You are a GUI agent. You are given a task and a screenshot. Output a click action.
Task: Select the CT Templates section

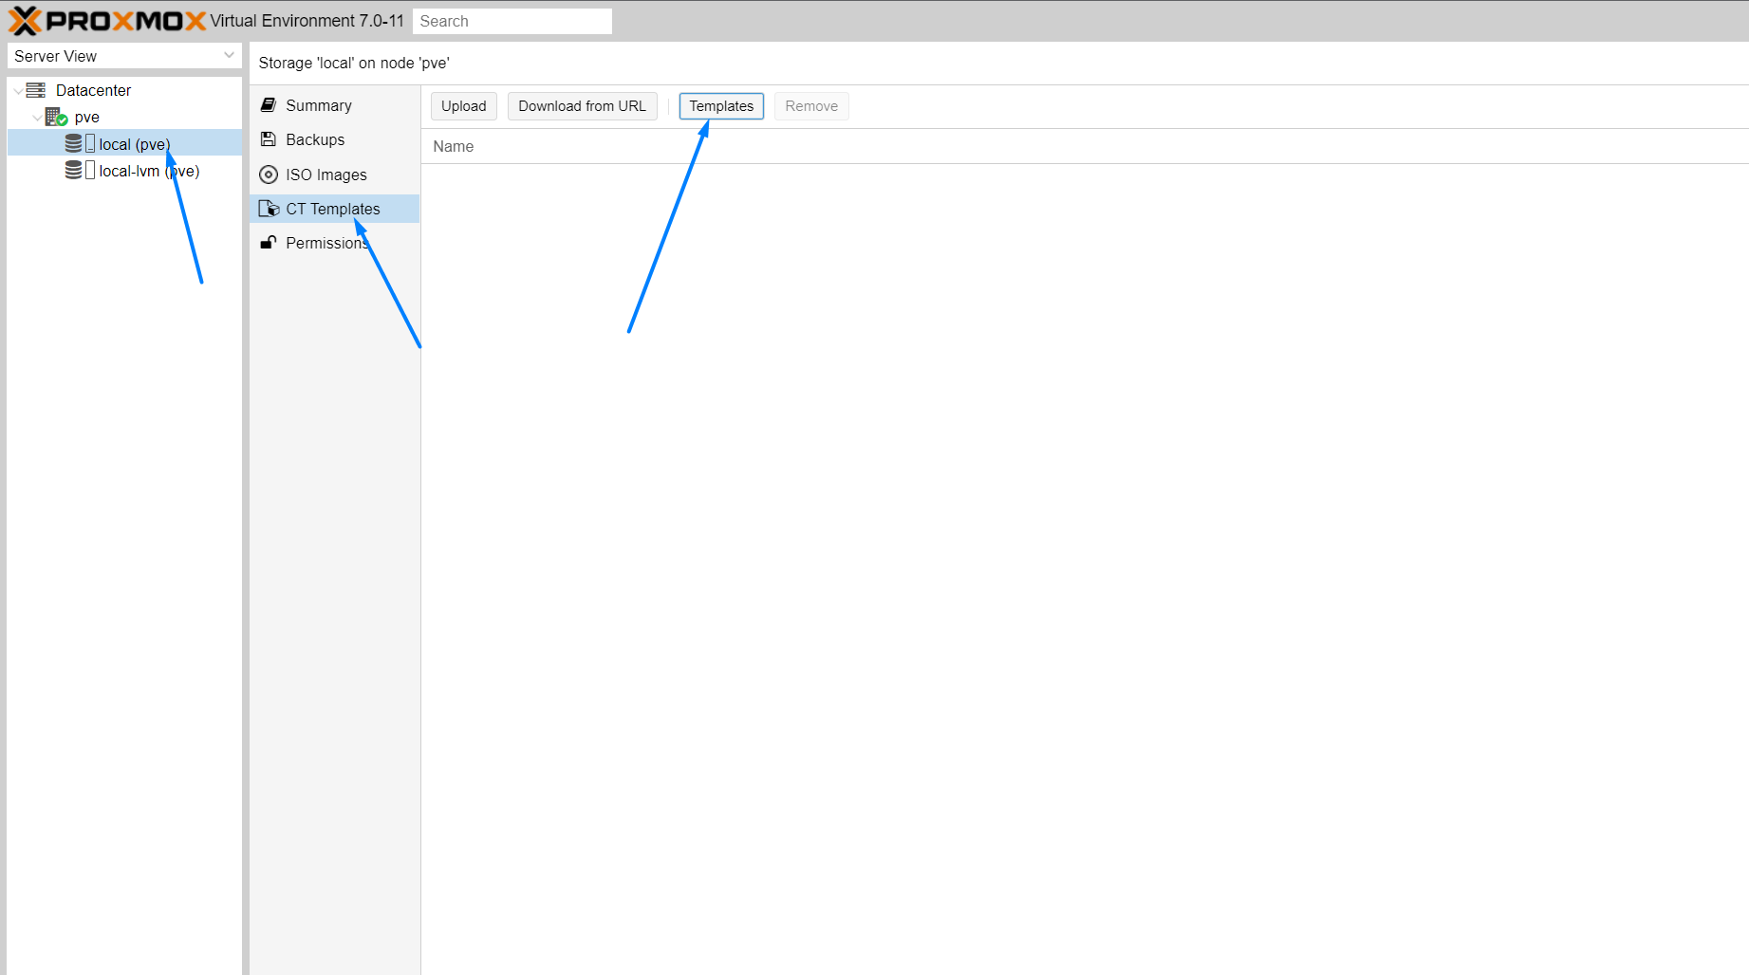335,209
